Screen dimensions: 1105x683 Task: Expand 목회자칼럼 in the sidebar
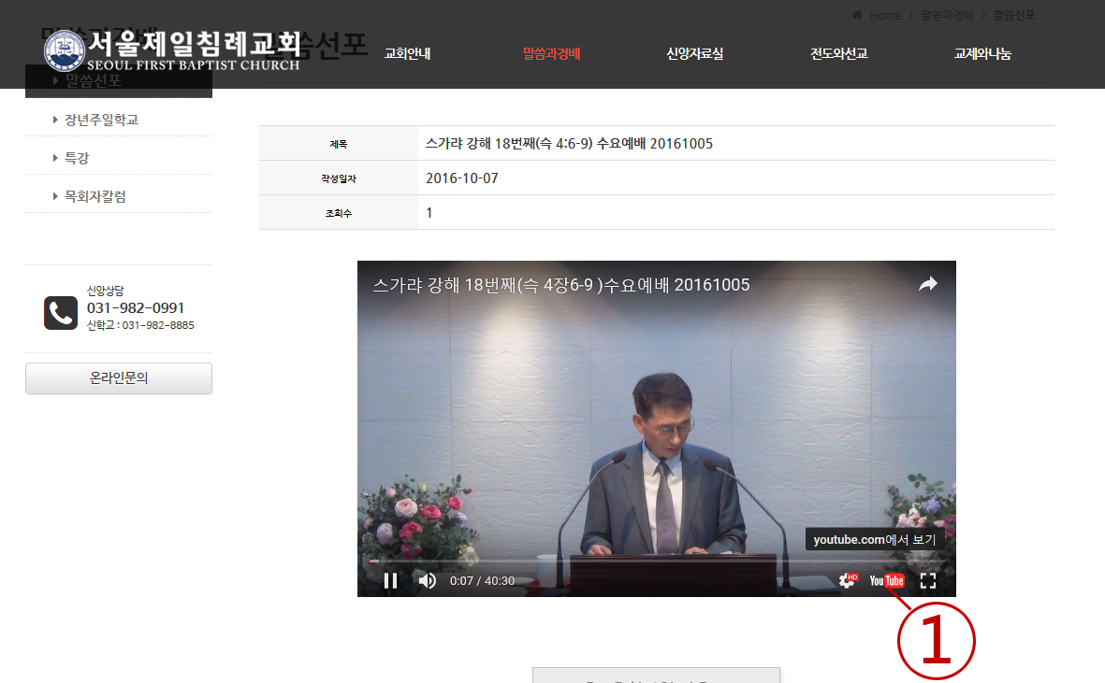pyautogui.click(x=95, y=196)
